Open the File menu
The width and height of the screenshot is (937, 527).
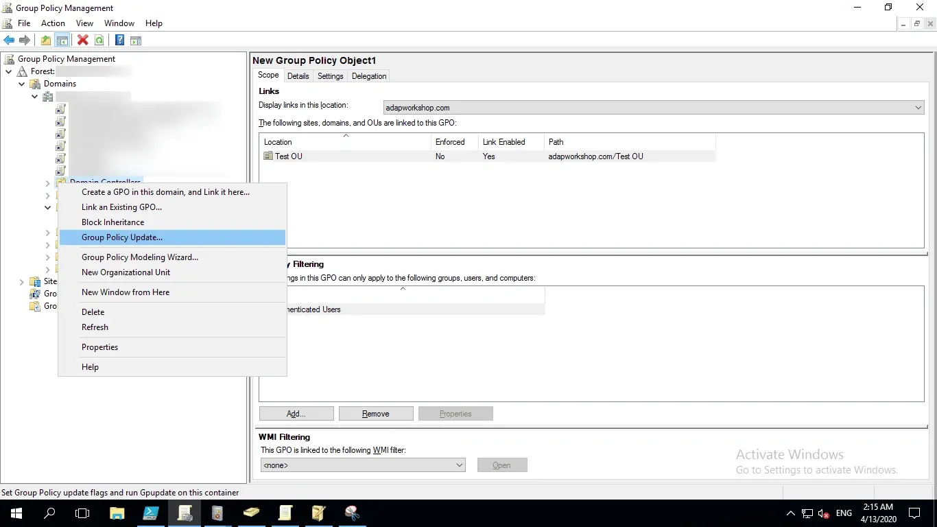[24, 23]
